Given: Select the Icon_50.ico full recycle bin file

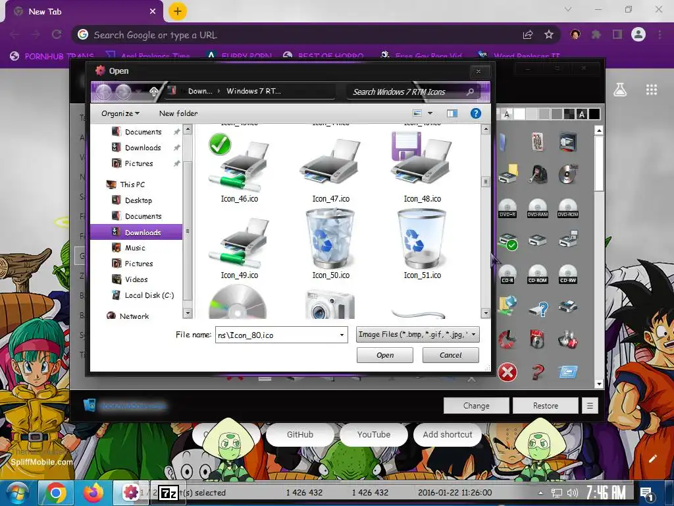Looking at the screenshot, I should 330,244.
